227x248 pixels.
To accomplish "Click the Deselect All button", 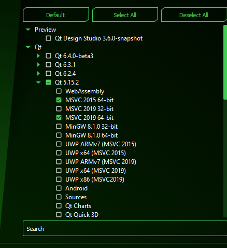I will coord(194,15).
